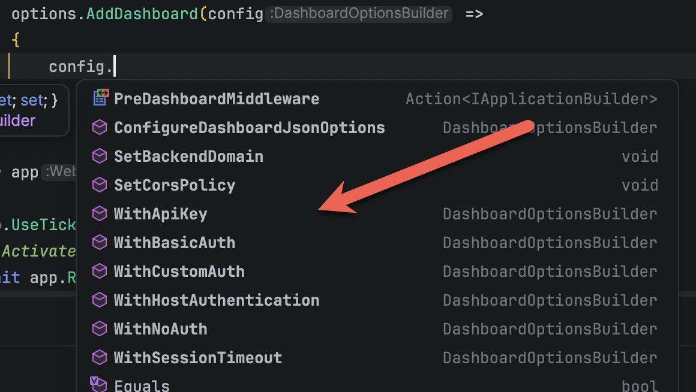Select PreDashboardMiddleware completion item

(217, 99)
